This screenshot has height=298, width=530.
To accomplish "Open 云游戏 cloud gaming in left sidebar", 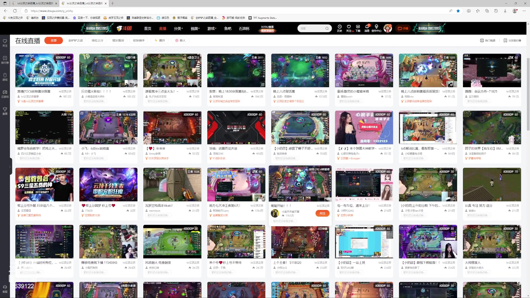I will 5,94.
